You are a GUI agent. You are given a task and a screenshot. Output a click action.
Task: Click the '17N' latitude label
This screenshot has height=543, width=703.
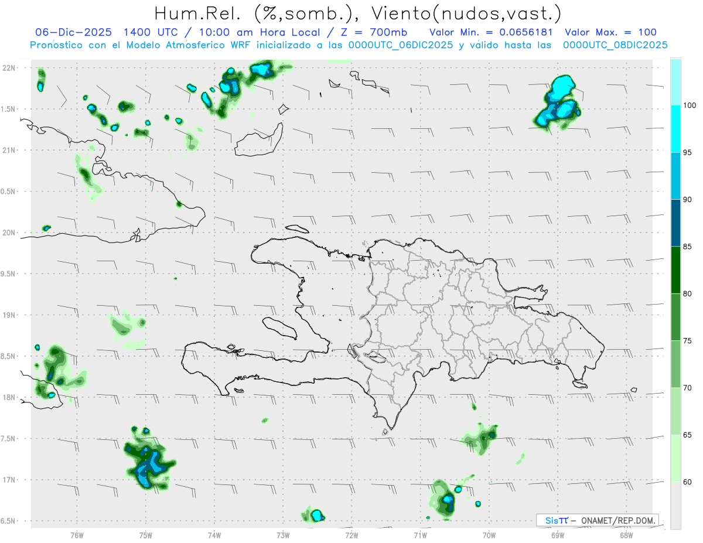9,480
